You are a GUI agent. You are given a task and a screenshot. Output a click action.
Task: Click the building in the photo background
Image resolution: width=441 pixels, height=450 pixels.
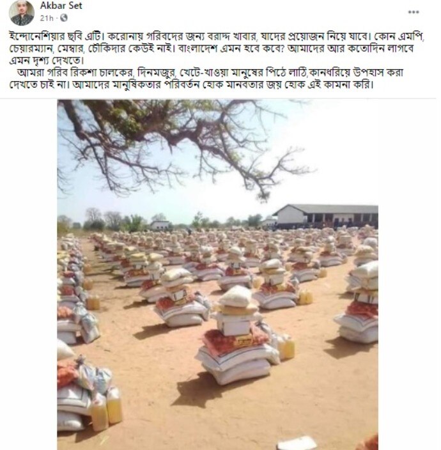[x=325, y=217]
